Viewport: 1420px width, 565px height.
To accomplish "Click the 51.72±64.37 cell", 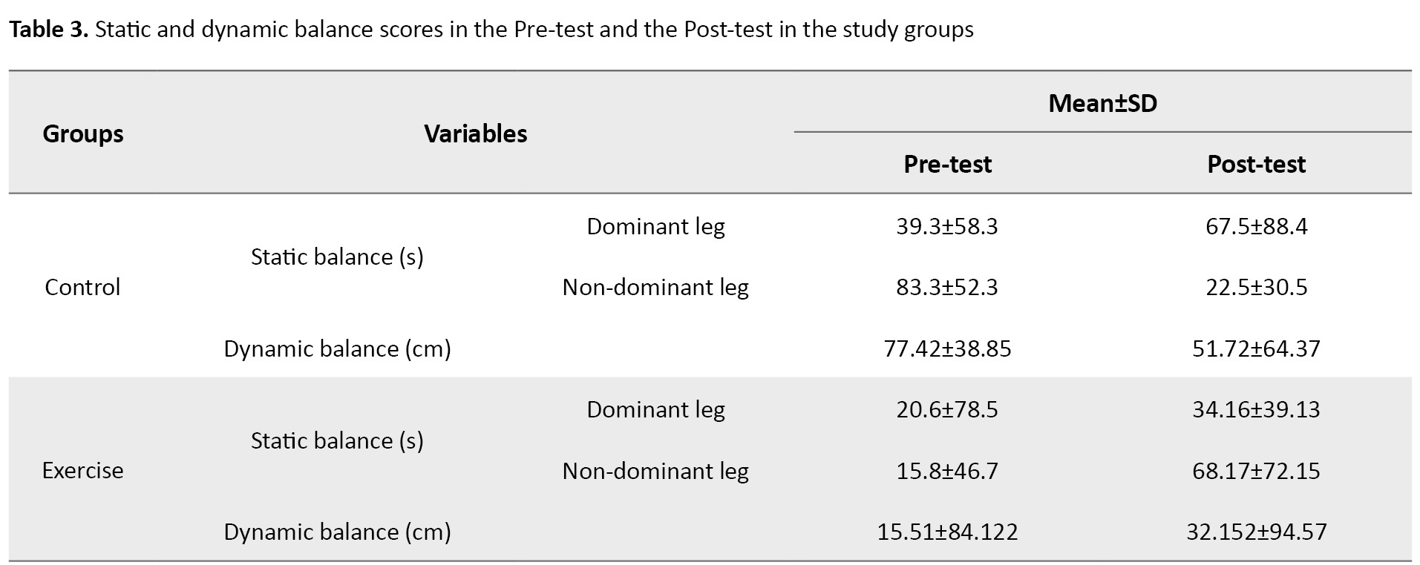I will point(1256,348).
